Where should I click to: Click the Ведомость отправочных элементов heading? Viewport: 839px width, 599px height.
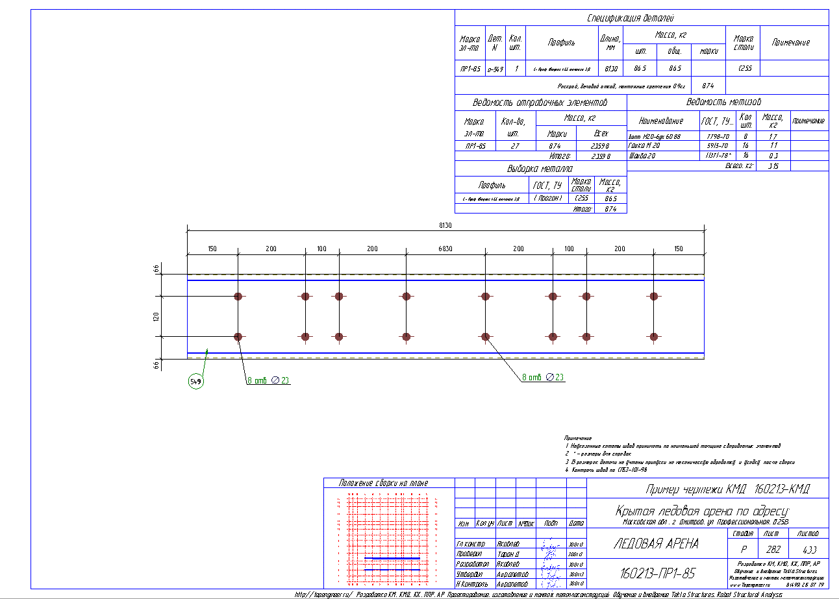[x=540, y=103]
